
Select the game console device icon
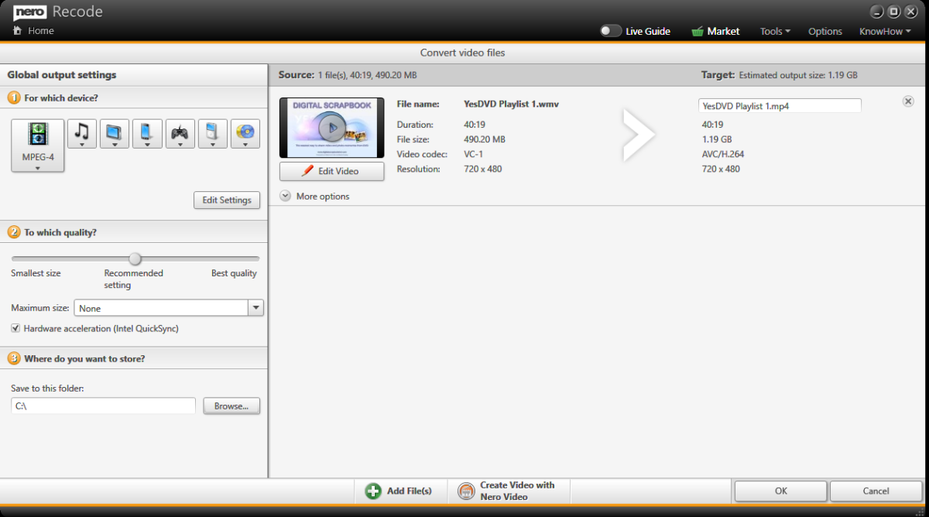click(180, 133)
